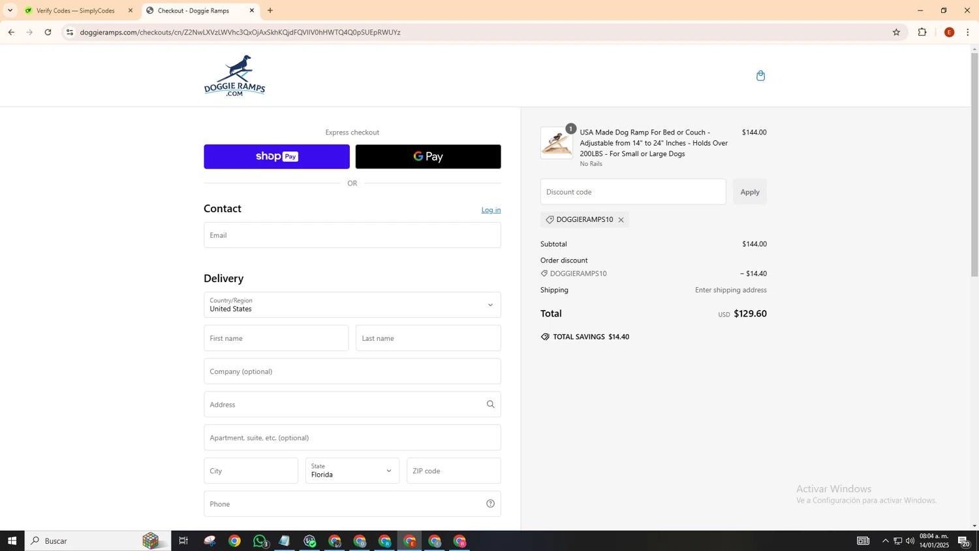Viewport: 979px width, 551px height.
Task: Open the network tray icon
Action: click(897, 541)
